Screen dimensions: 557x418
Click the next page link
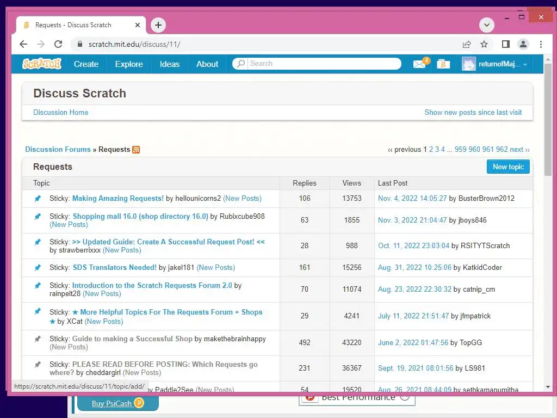click(x=519, y=149)
